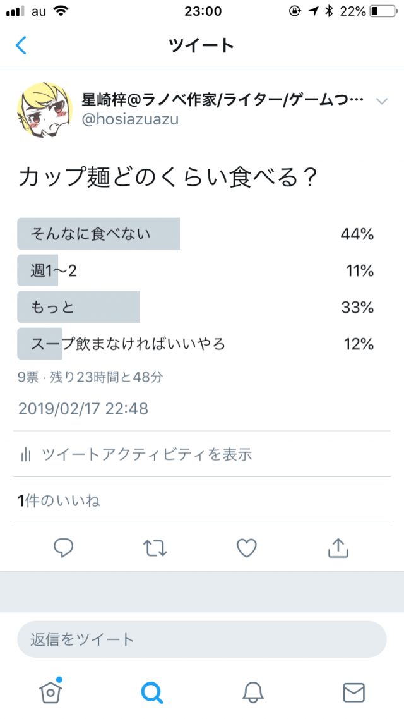Tap the back arrow icon
The width and height of the screenshot is (404, 719).
[x=21, y=45]
